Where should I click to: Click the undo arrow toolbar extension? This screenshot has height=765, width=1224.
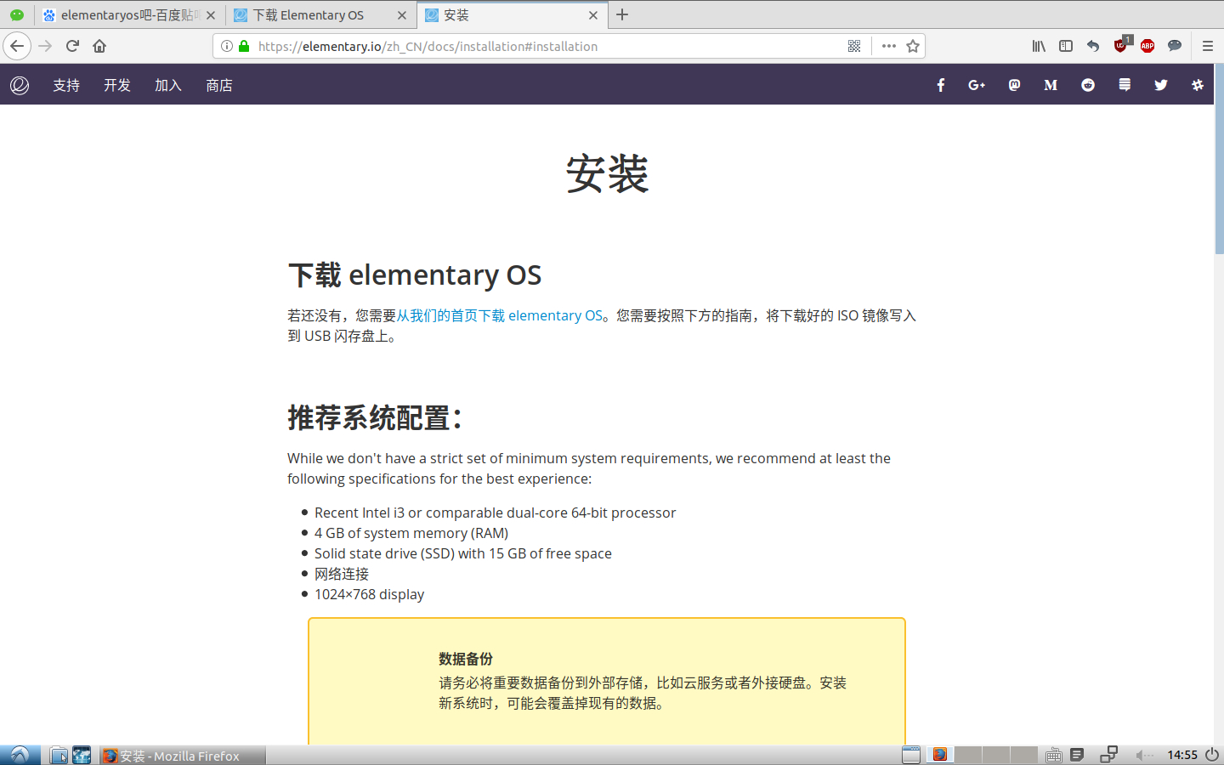coord(1093,46)
